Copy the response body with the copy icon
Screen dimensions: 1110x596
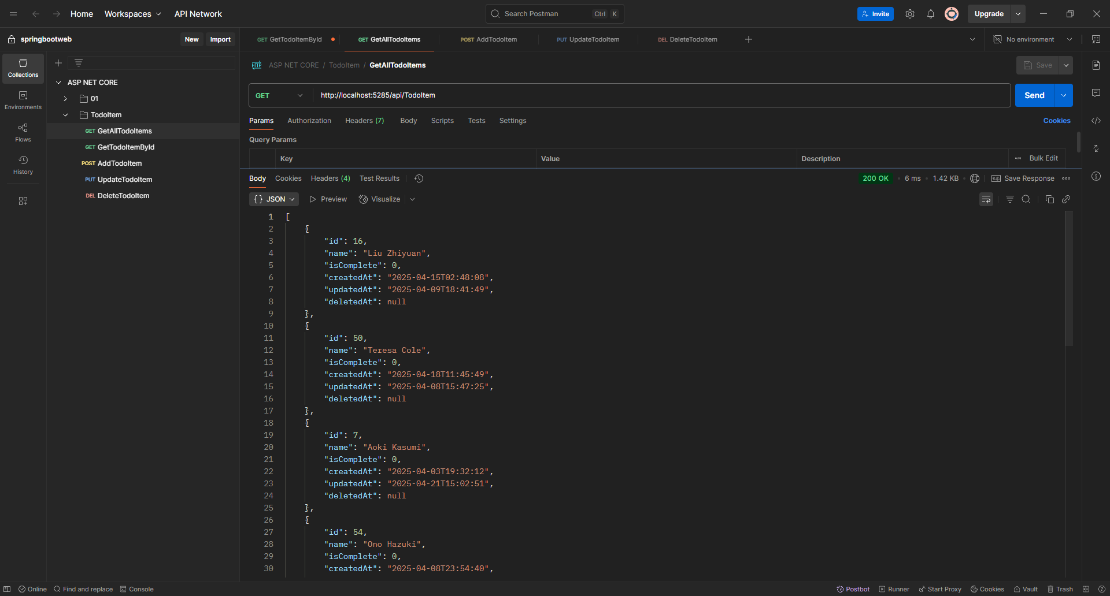tap(1049, 199)
